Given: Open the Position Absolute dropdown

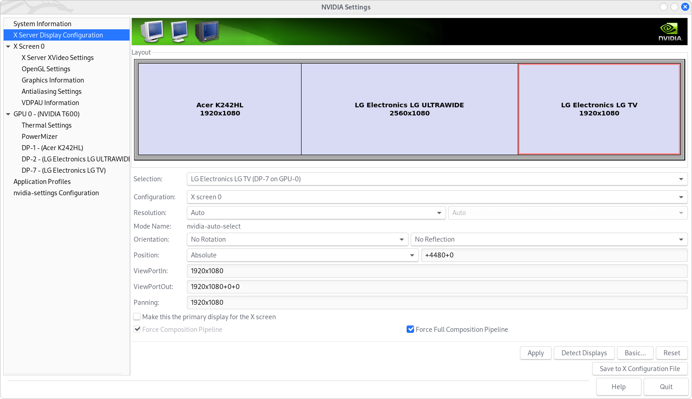Looking at the screenshot, I should (x=302, y=255).
